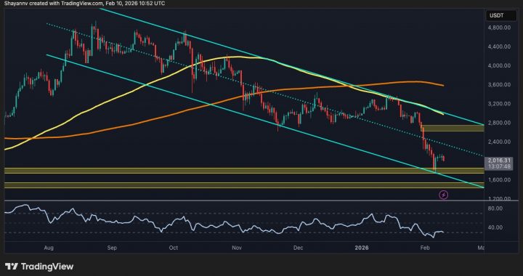Click the 3,200.00 price axis label
The width and height of the screenshot is (523, 276).
pyautogui.click(x=498, y=104)
